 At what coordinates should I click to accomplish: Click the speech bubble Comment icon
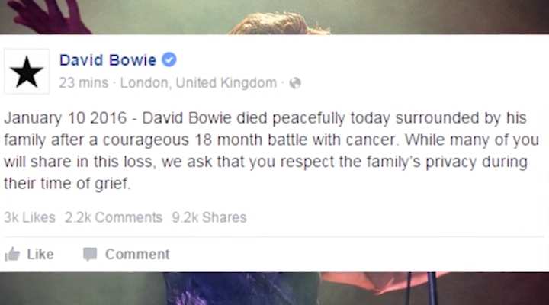[90, 254]
